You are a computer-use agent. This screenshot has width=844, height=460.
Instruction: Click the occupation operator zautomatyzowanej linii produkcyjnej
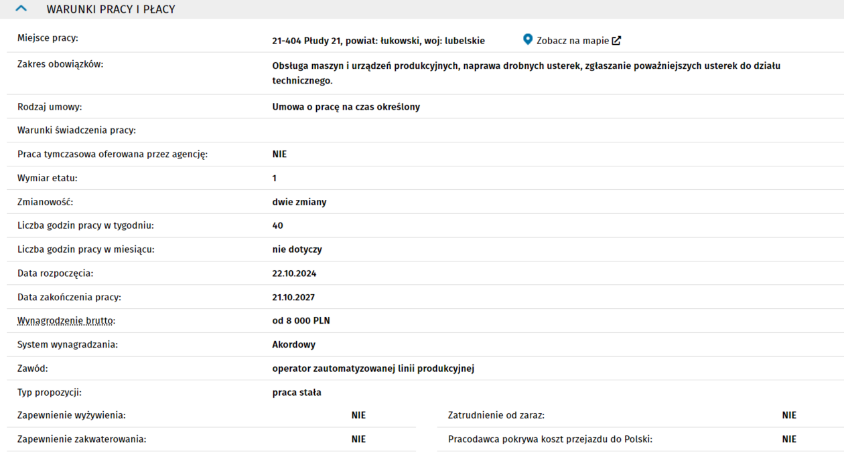click(x=373, y=368)
